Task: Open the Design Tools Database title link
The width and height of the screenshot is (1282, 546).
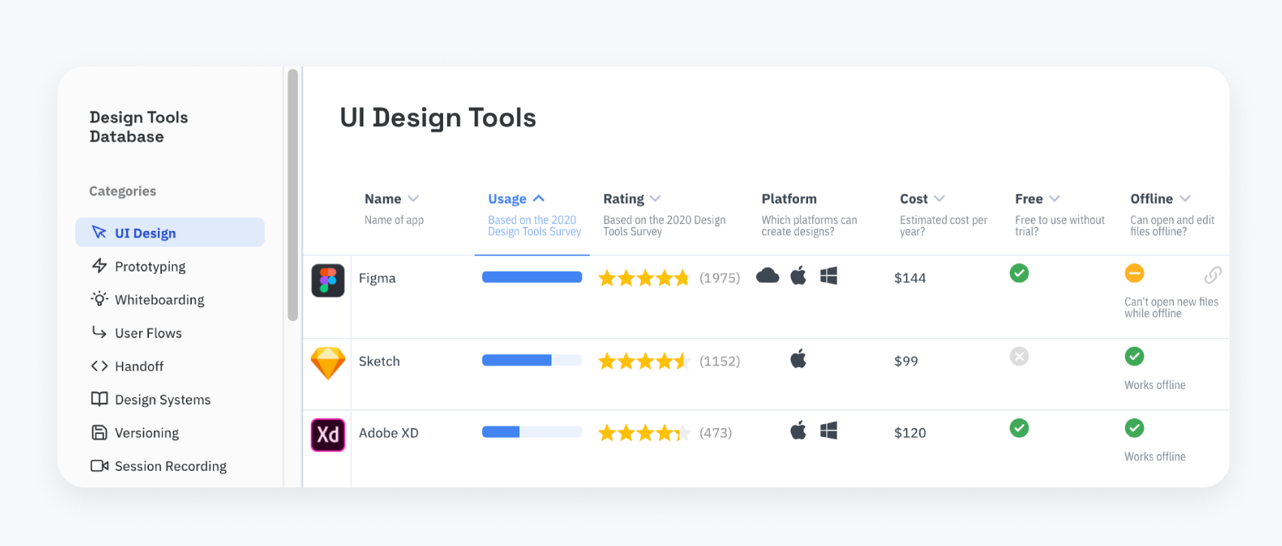Action: 138,127
